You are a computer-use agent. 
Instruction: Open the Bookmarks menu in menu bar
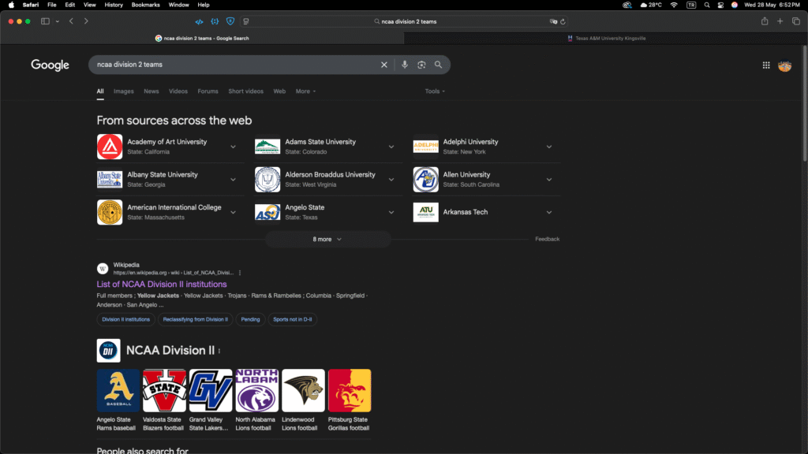click(x=145, y=5)
